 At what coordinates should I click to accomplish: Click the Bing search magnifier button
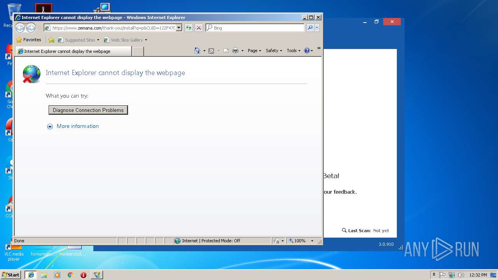point(310,28)
